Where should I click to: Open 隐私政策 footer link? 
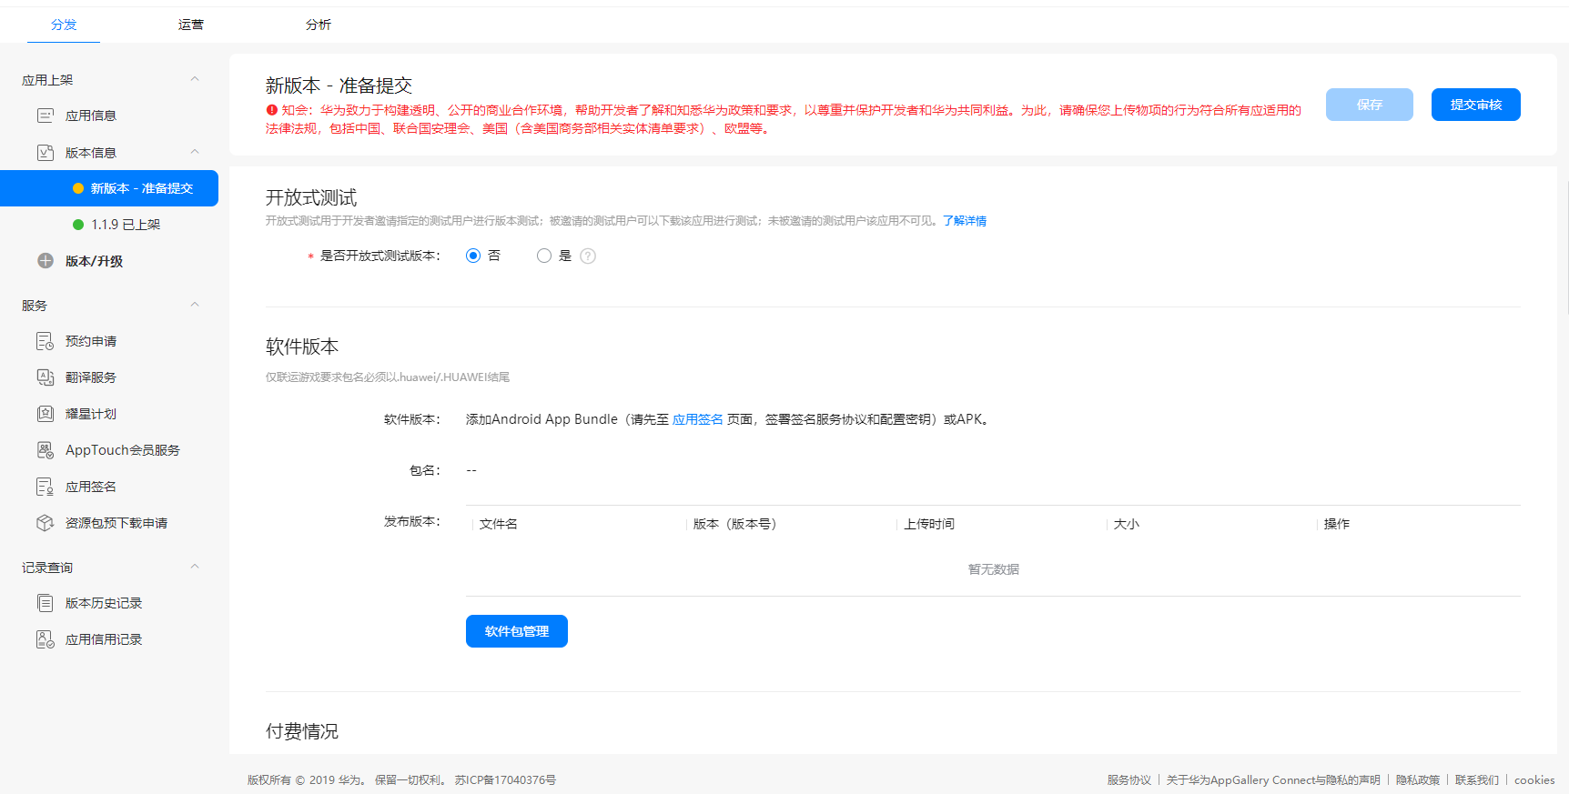pyautogui.click(x=1418, y=780)
